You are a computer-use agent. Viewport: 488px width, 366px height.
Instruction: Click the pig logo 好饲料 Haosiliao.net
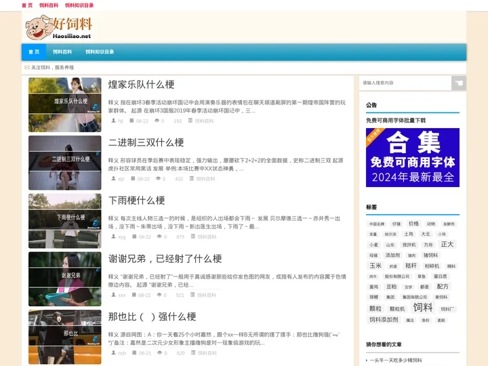(59, 27)
